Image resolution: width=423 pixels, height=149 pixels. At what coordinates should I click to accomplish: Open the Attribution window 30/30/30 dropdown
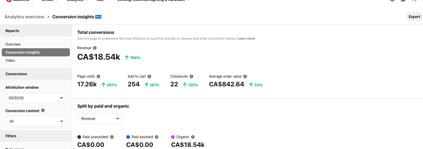pyautogui.click(x=36, y=98)
